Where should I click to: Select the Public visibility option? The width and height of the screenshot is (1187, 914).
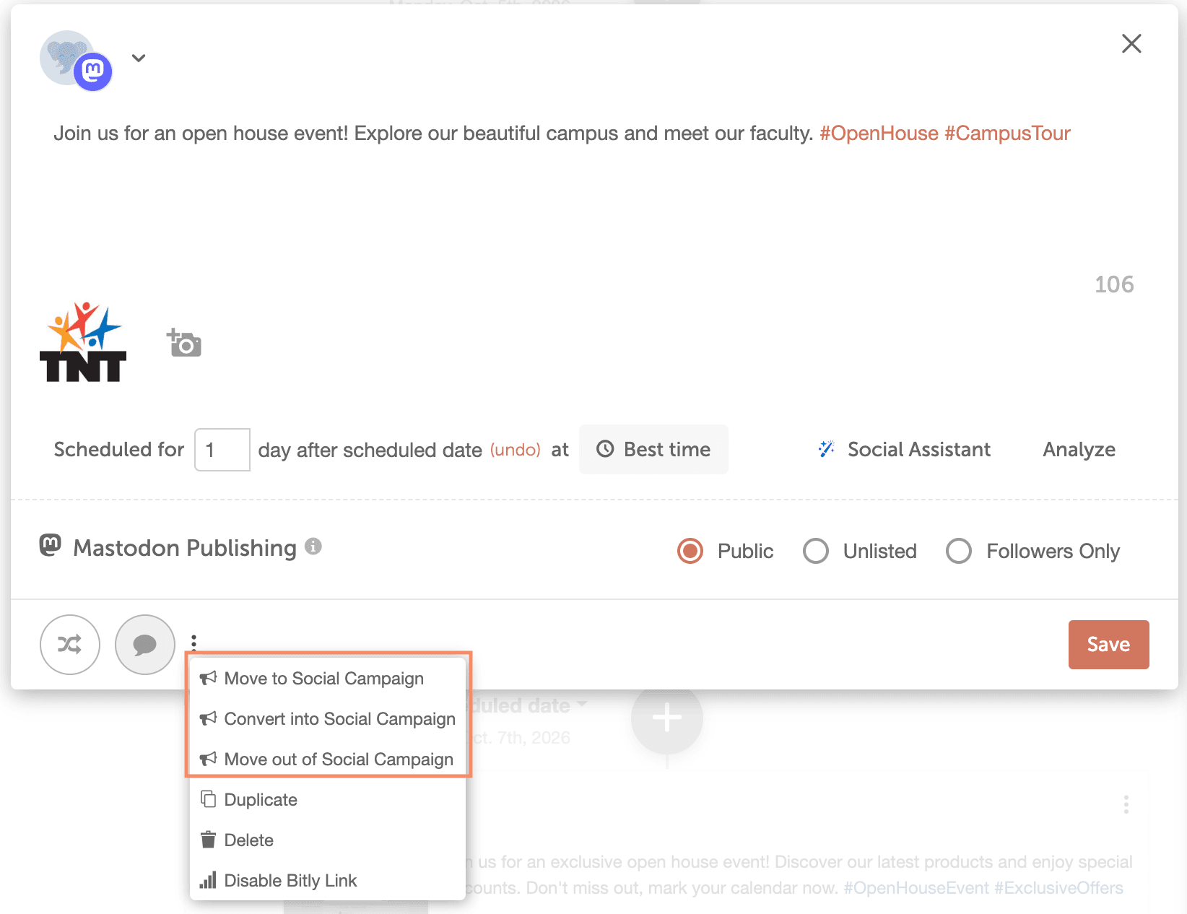pyautogui.click(x=690, y=551)
